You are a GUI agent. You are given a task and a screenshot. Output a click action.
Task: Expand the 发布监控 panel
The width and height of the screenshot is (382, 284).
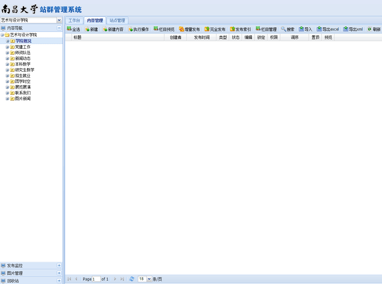(59, 266)
